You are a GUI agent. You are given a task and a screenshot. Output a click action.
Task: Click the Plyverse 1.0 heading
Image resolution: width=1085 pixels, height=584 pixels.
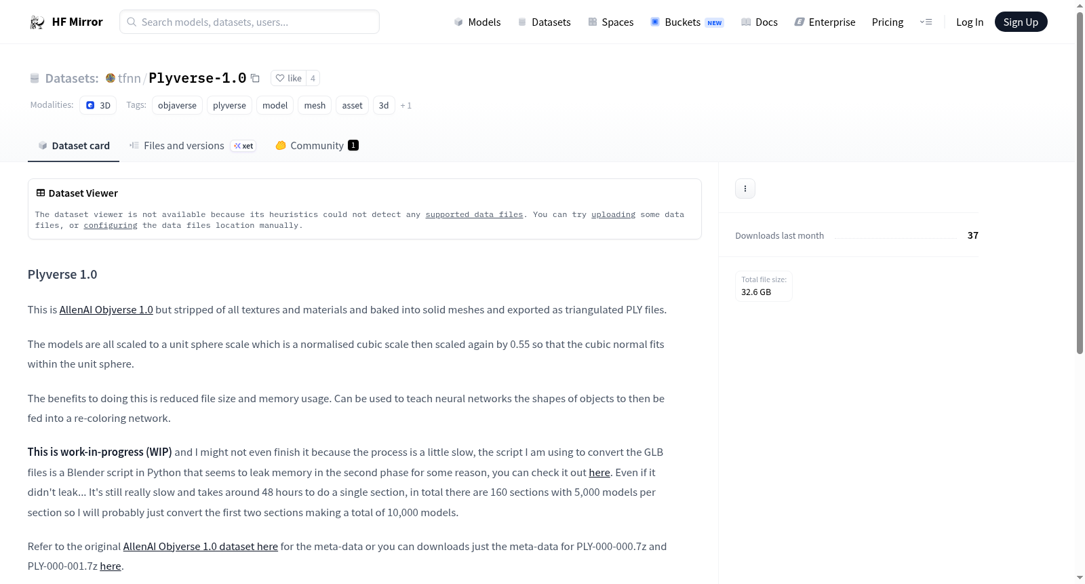tap(62, 275)
